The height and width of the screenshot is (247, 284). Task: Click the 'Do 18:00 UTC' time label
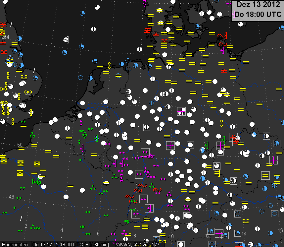click(x=258, y=14)
